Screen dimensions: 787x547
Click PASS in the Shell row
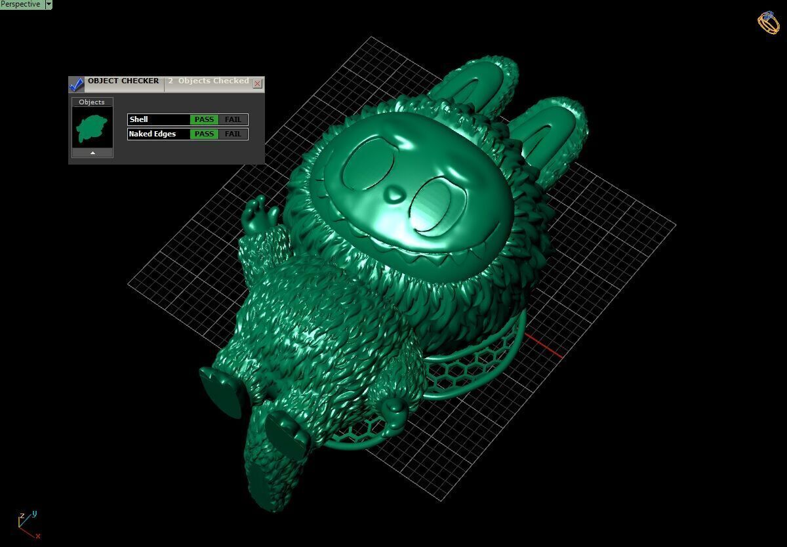204,119
